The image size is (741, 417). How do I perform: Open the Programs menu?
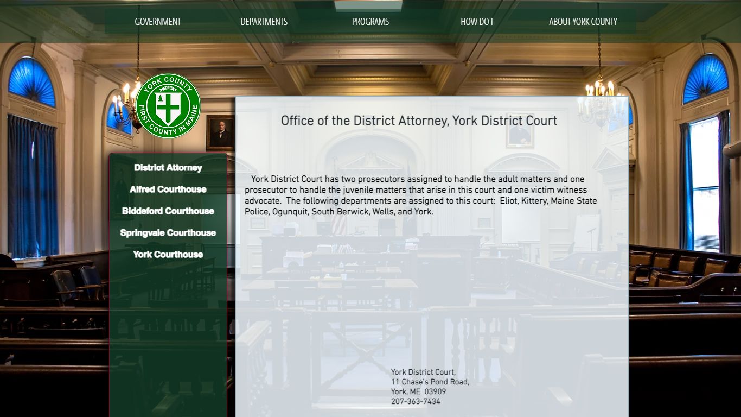[370, 22]
